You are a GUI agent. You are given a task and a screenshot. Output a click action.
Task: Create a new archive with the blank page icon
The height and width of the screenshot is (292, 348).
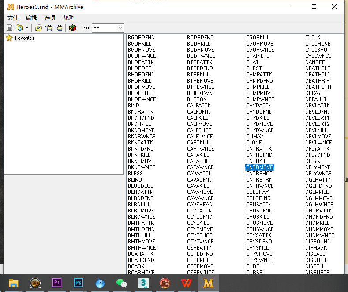[x=9, y=28]
